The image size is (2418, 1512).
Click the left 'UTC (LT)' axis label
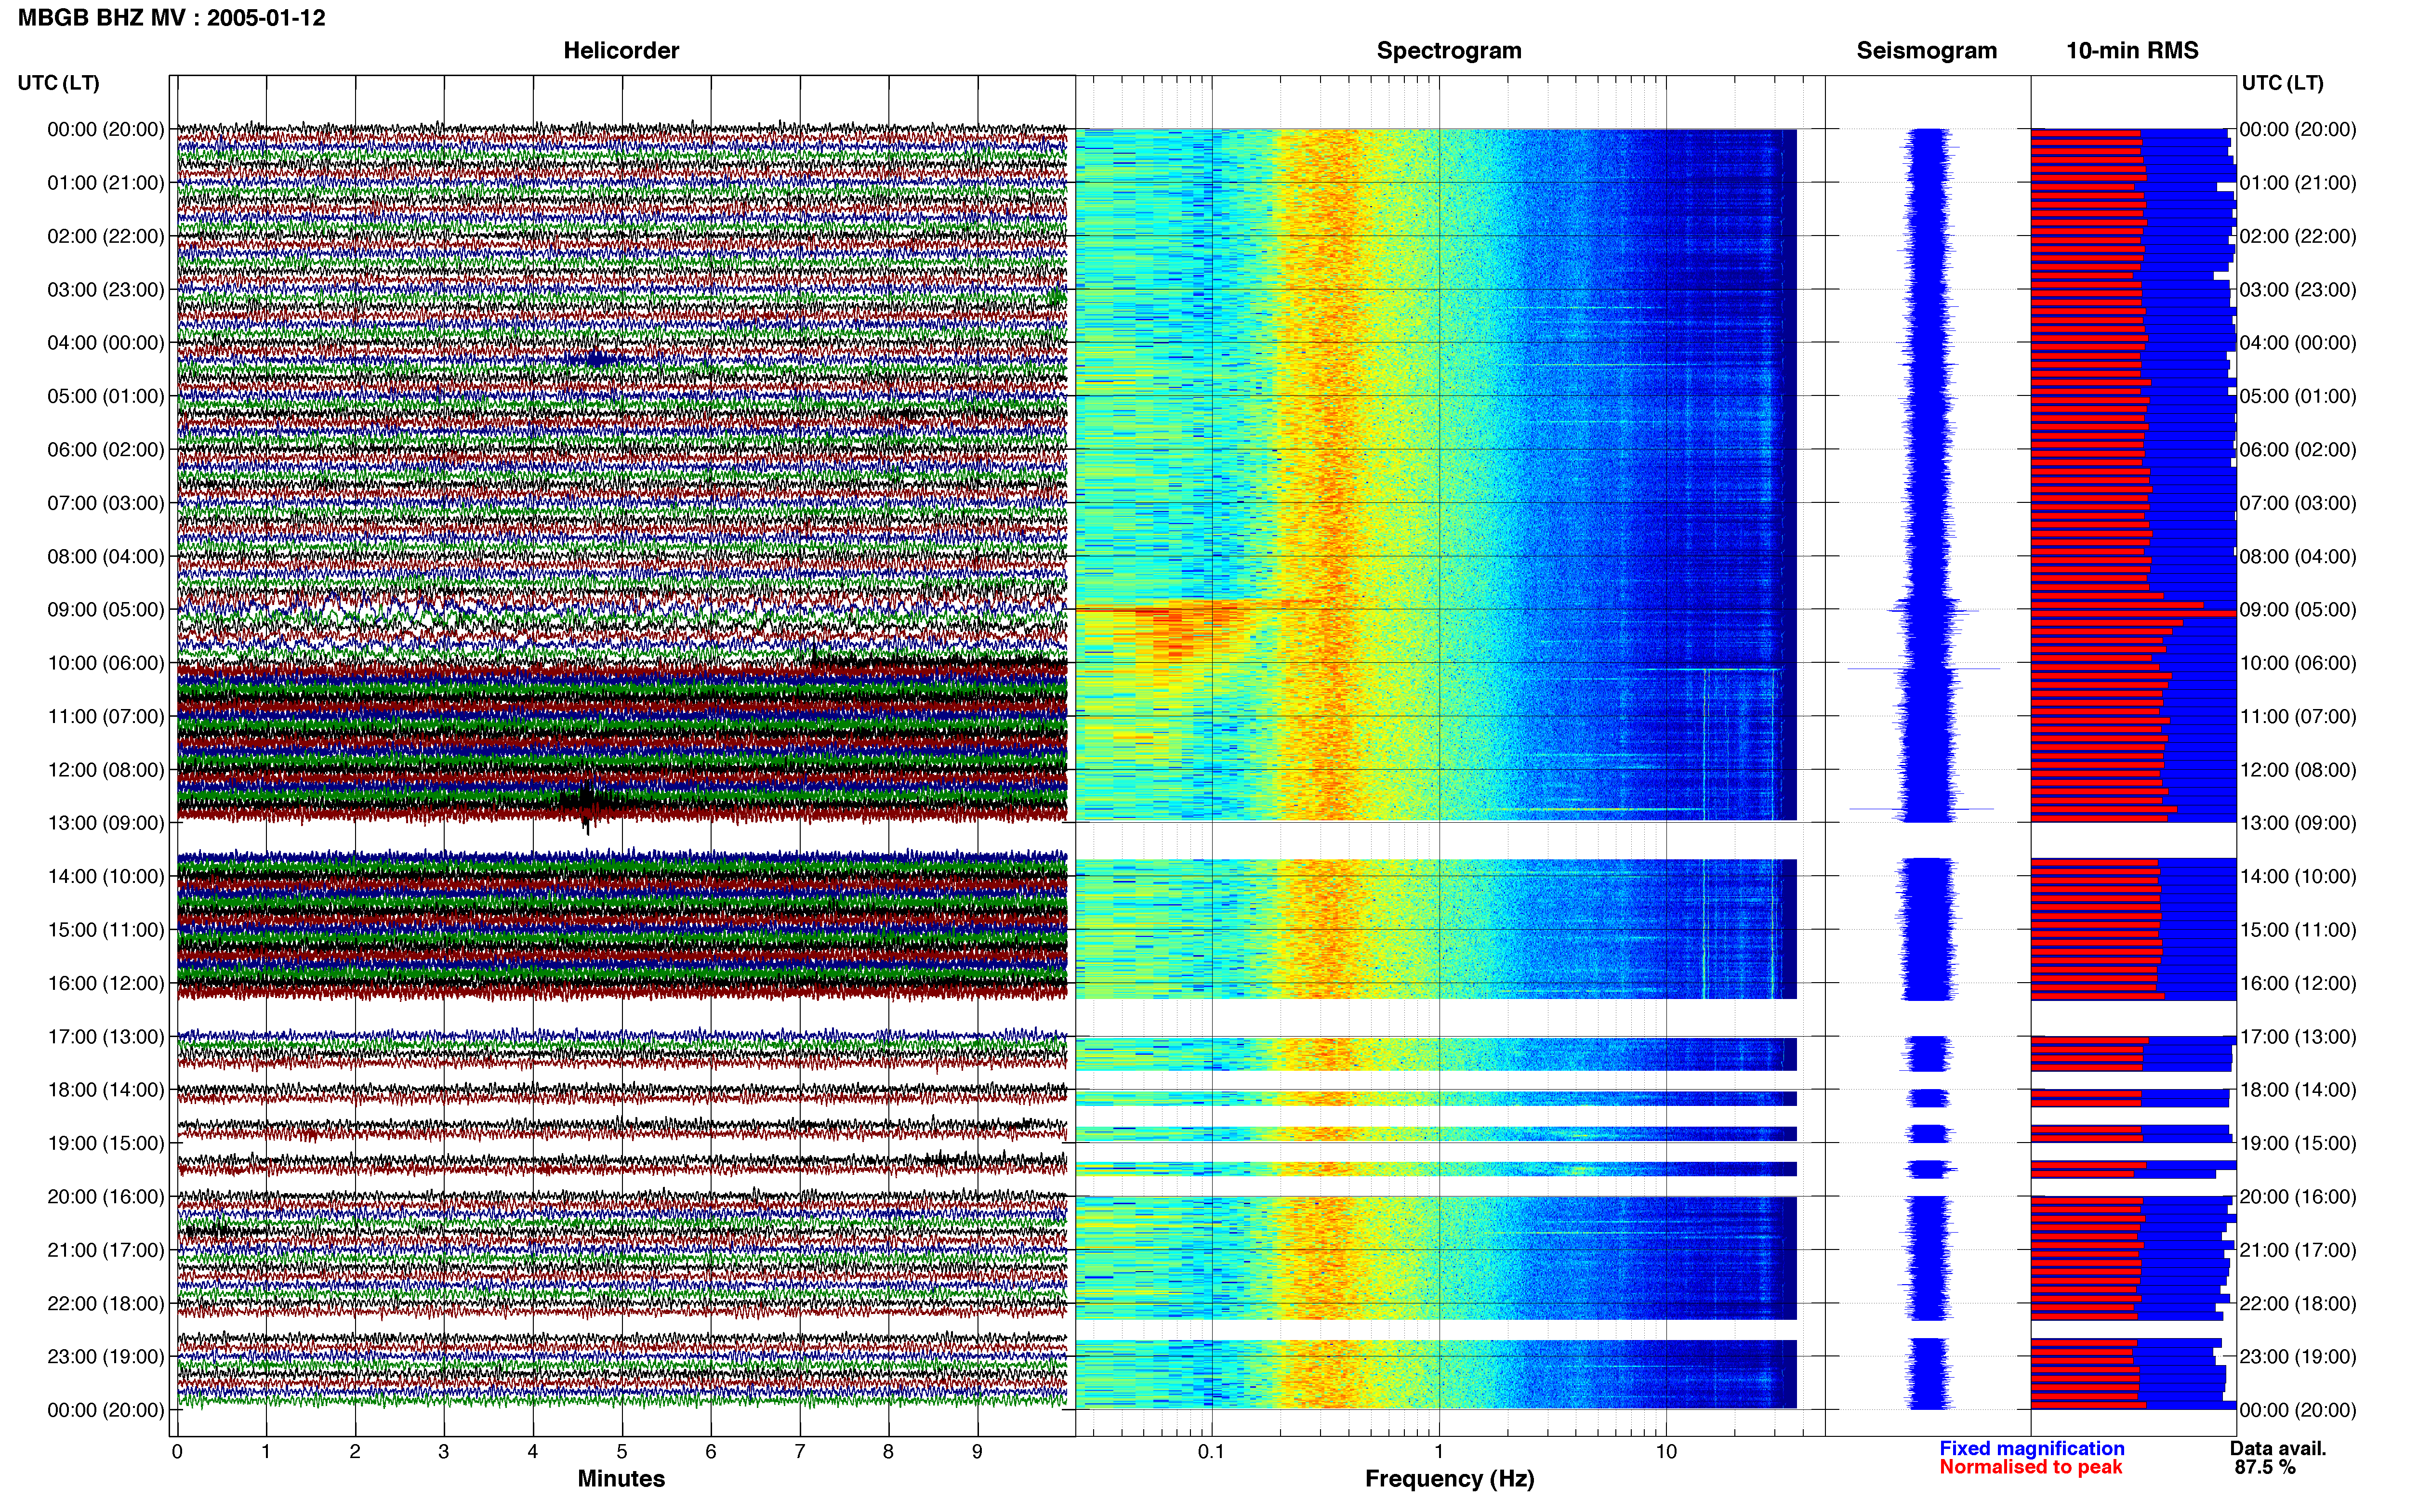coord(58,82)
